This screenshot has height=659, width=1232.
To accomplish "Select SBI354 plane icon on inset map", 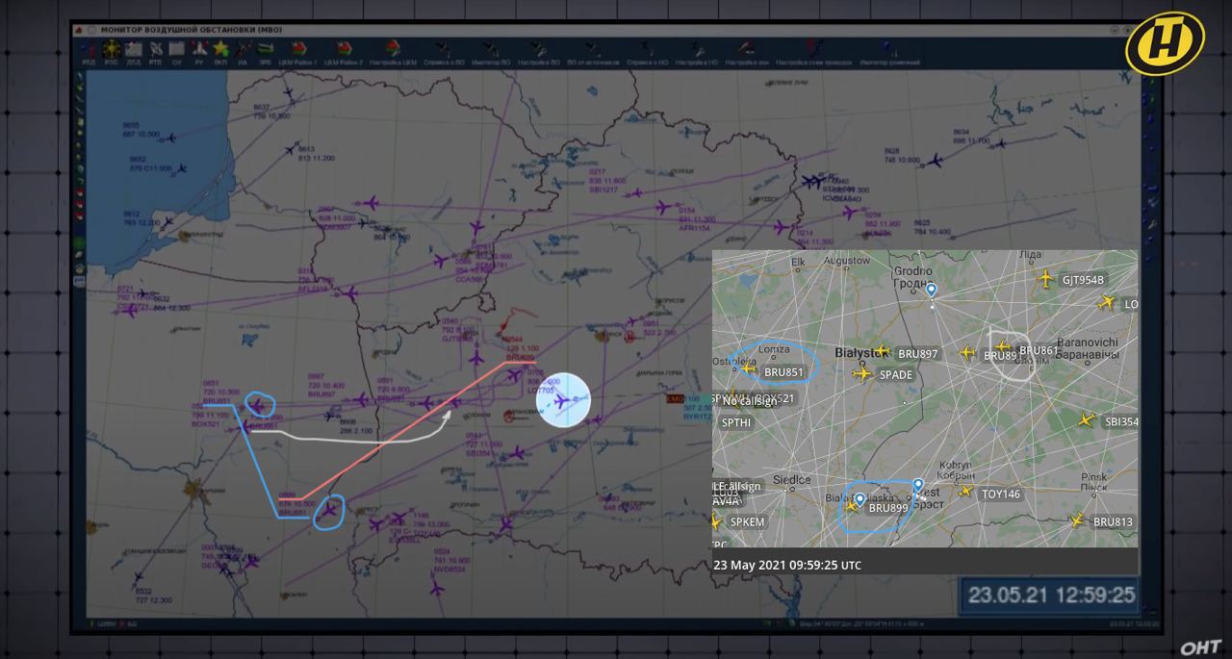I will pos(1088,420).
